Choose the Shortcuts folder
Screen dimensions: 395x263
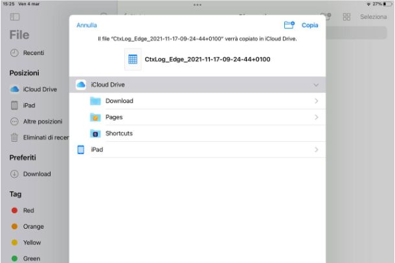click(x=198, y=133)
